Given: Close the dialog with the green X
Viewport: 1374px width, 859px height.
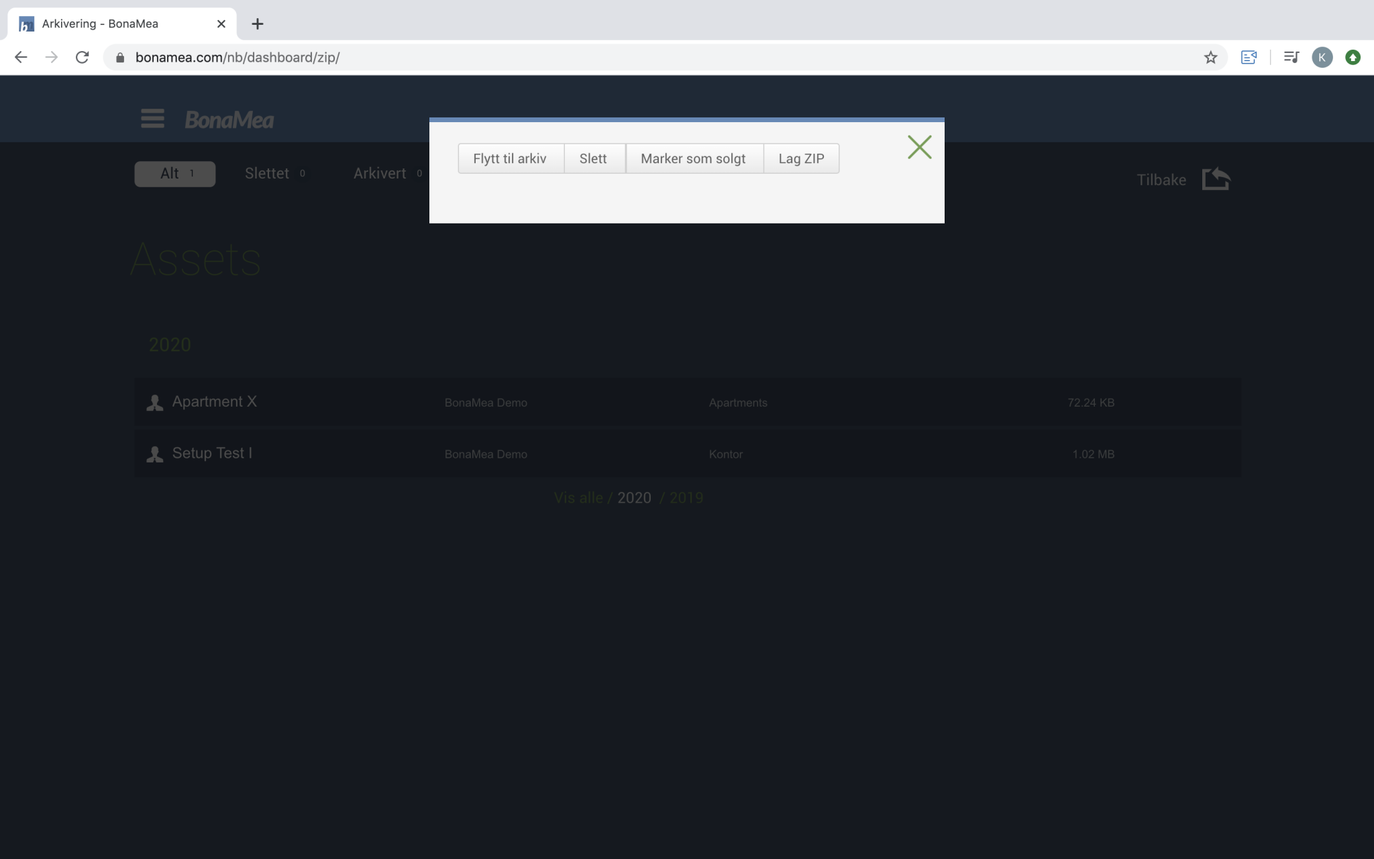Looking at the screenshot, I should click(919, 147).
